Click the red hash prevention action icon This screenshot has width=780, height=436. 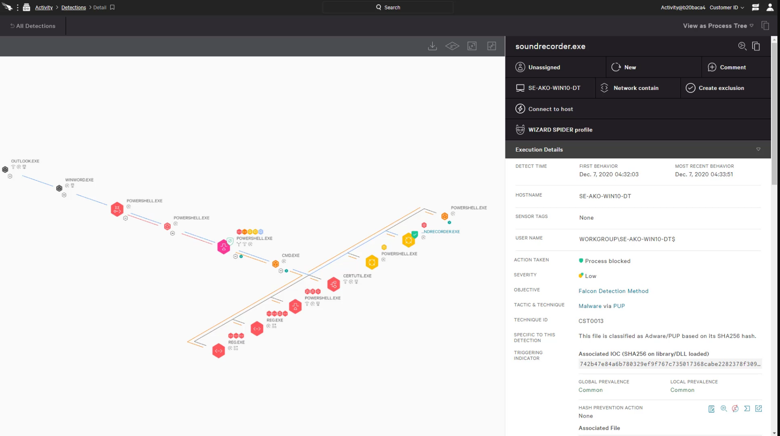coord(735,409)
